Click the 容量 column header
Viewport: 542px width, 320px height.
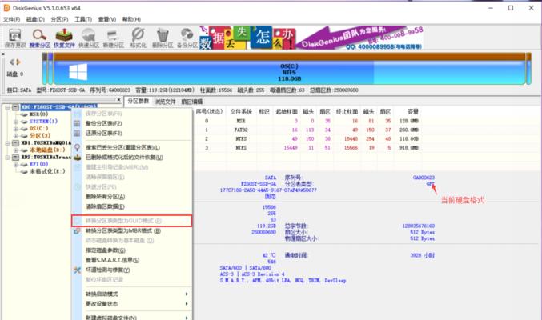click(x=413, y=112)
